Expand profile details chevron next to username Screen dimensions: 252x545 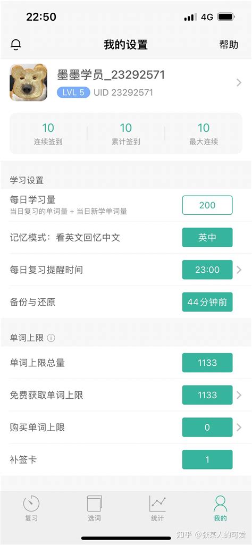point(239,83)
